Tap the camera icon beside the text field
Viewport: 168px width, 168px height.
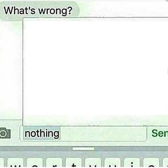click(x=5, y=133)
